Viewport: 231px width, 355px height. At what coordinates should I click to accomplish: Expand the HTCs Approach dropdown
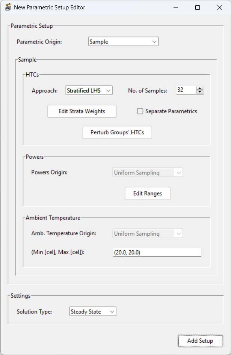[89, 90]
